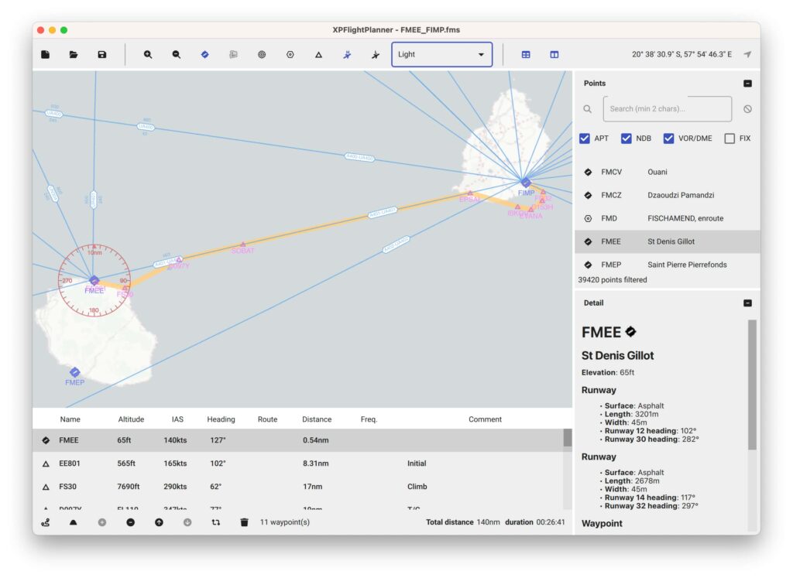Collapse the Points panel

[x=747, y=84]
